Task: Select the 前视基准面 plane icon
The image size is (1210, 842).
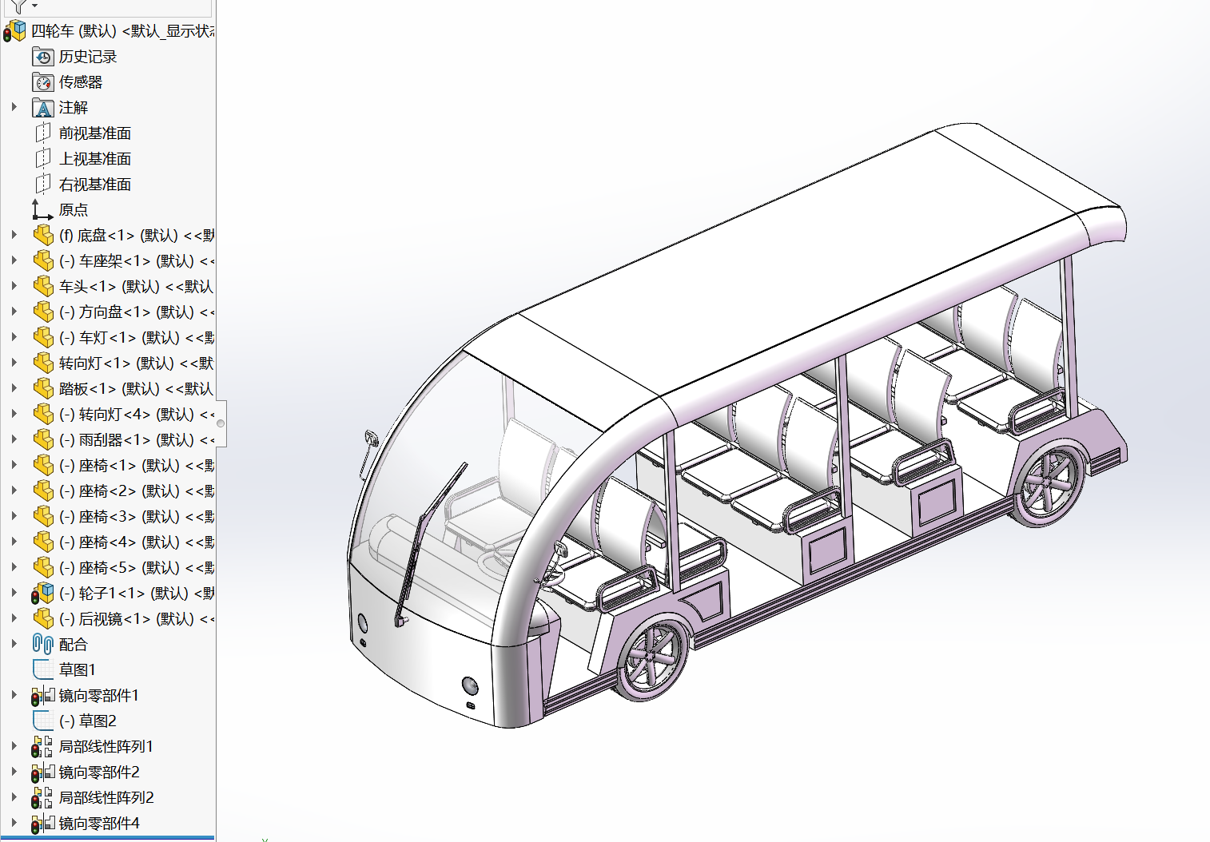Action: (43, 133)
